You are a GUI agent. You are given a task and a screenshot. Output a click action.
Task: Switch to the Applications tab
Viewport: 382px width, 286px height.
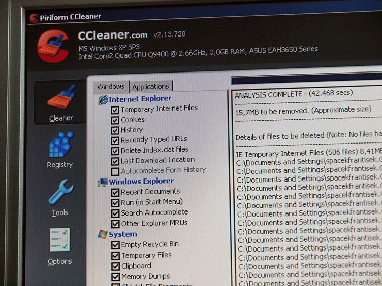point(150,86)
